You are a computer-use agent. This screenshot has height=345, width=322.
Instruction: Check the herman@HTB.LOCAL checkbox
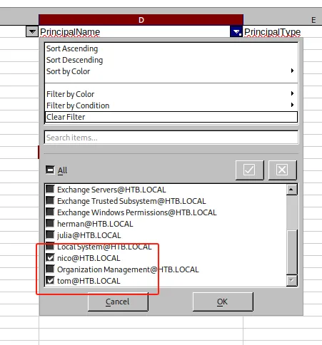click(x=50, y=224)
